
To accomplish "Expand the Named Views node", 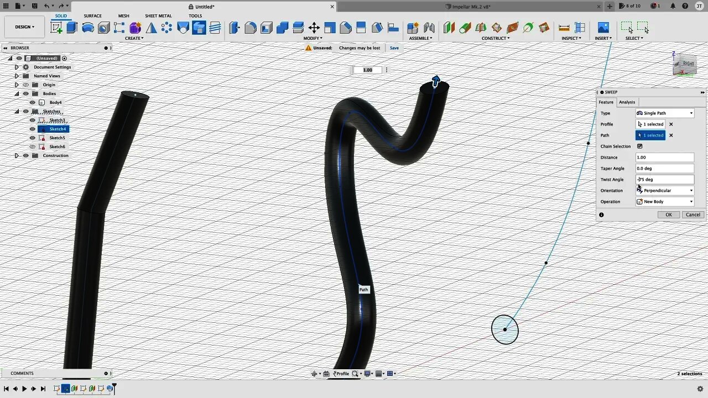I will 17,76.
